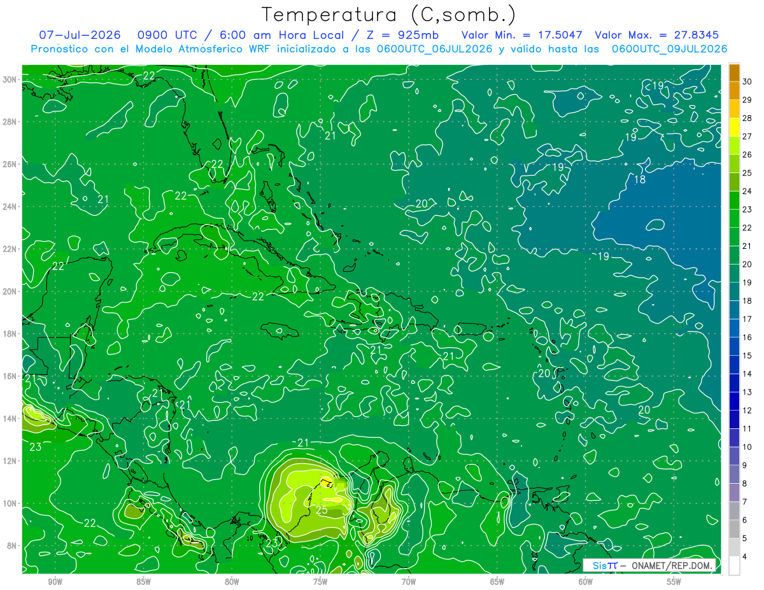This screenshot has height=590, width=764.
Task: Click the contour label 25 over Colombia
Action: (322, 510)
